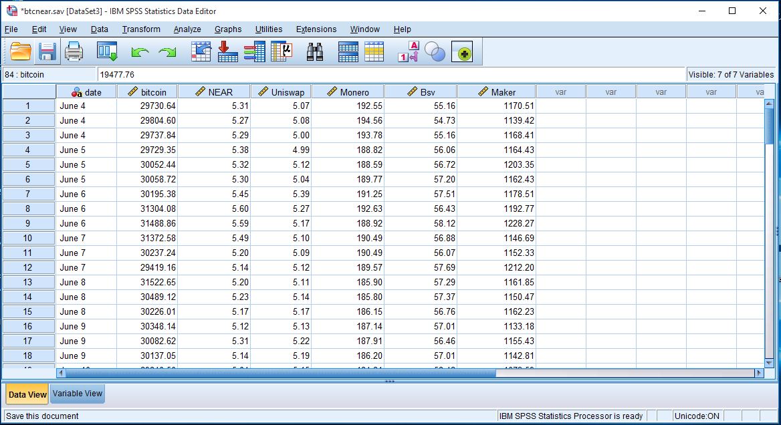
Task: Click the vertical scrollbar up arrow
Action: point(769,104)
